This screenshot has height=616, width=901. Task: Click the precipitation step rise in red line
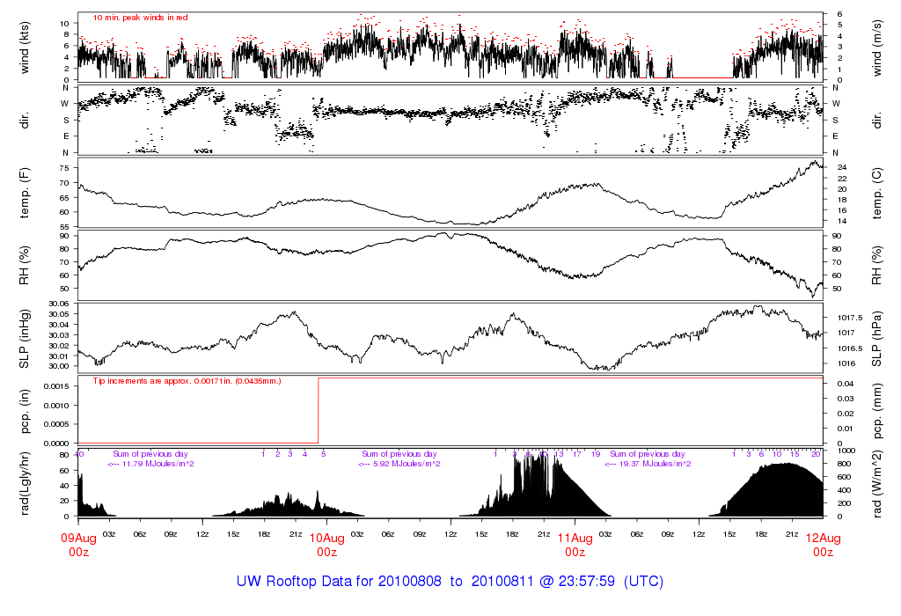(x=319, y=410)
